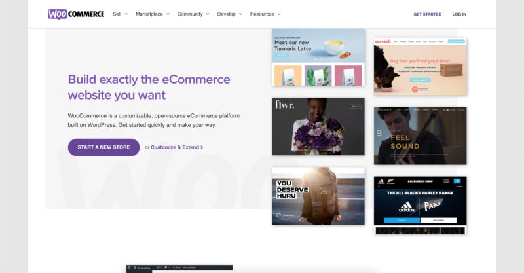Open the You Deserve Huru thumbnail
524x273 pixels.
[x=318, y=196]
